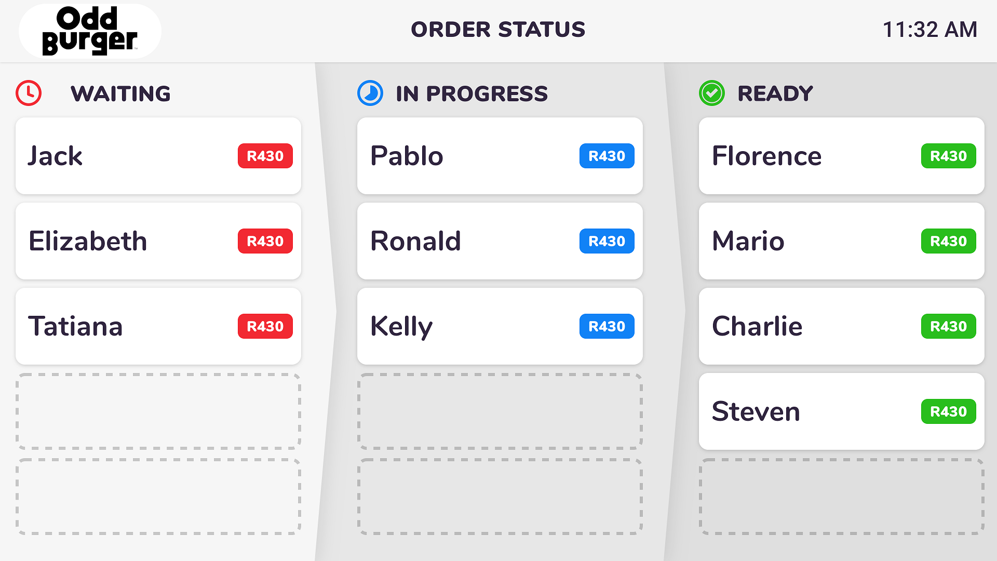Click the 11:32 AM clock display
This screenshot has height=561, width=997.
pyautogui.click(x=931, y=30)
